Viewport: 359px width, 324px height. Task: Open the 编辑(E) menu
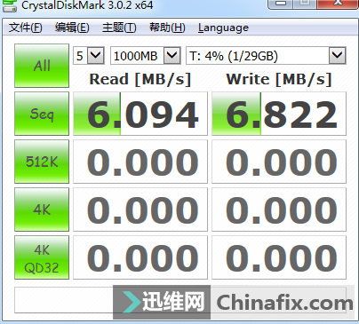tap(72, 28)
